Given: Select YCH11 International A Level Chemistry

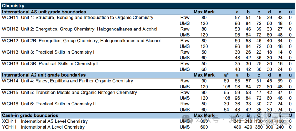Looking at the screenshot, I should (x=43, y=127).
